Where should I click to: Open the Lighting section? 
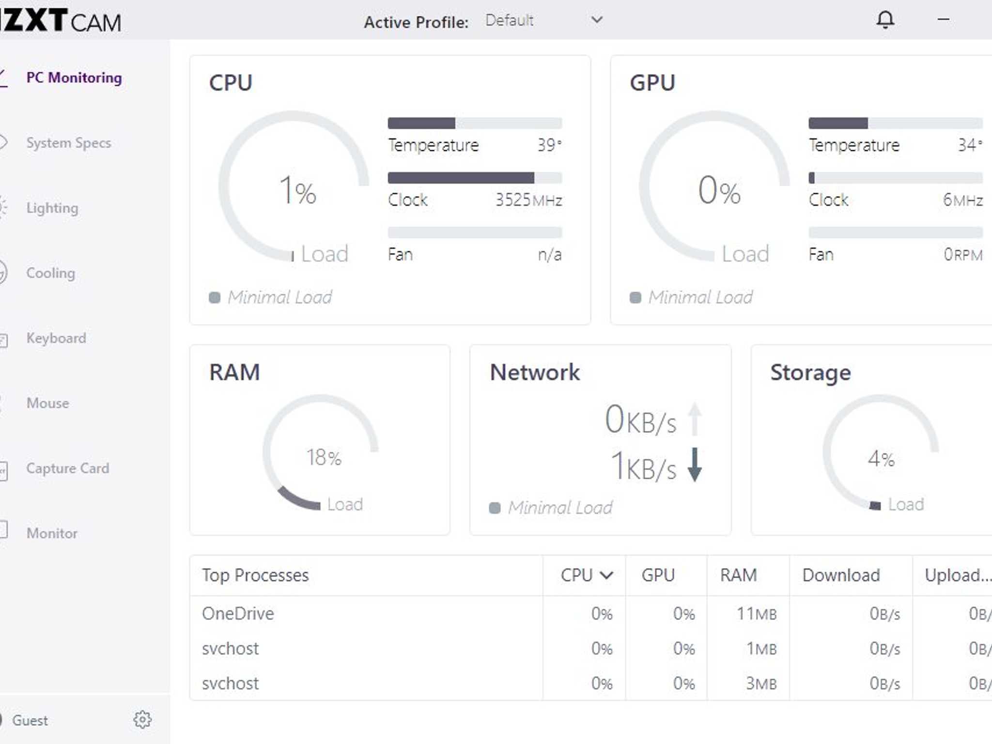tap(52, 208)
